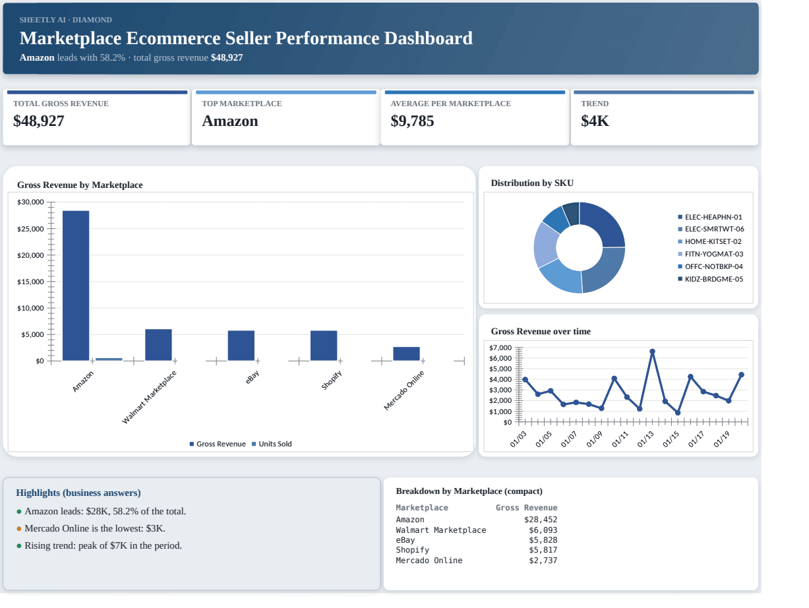Click the Amazon axis label under bar chart
Screen dimensions: 809x608
83,382
